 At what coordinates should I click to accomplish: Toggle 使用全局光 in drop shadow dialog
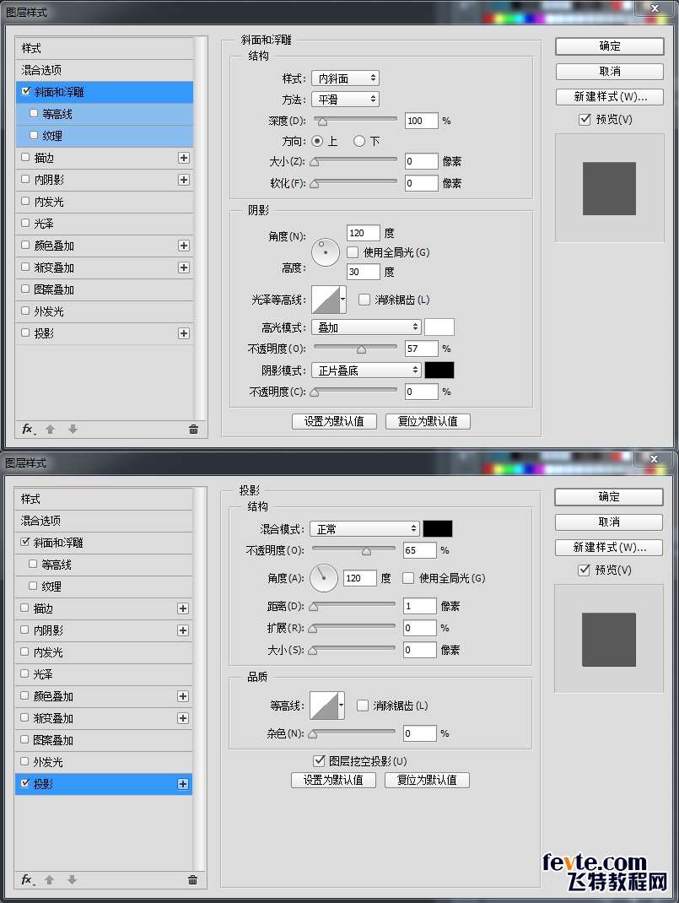click(408, 577)
